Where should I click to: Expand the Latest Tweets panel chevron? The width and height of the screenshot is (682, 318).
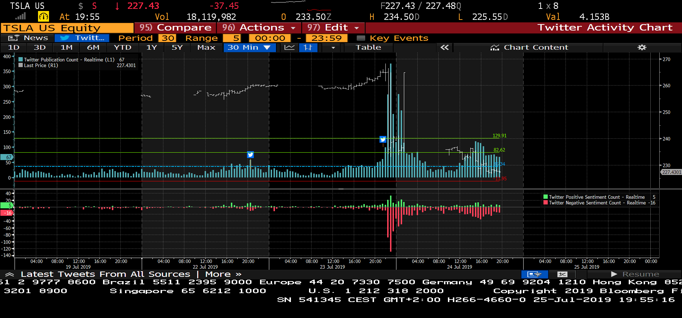point(10,274)
